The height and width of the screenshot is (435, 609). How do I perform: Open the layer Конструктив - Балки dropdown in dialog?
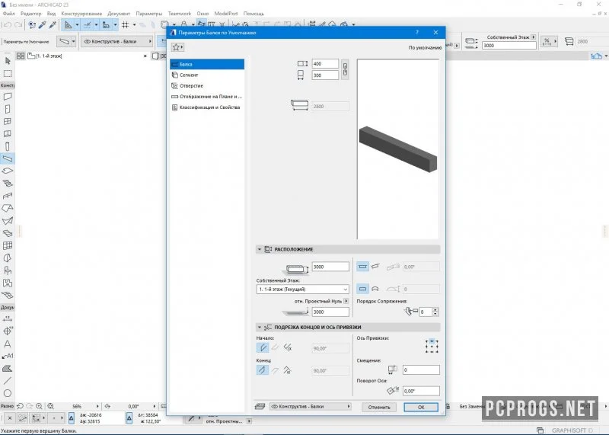point(310,406)
